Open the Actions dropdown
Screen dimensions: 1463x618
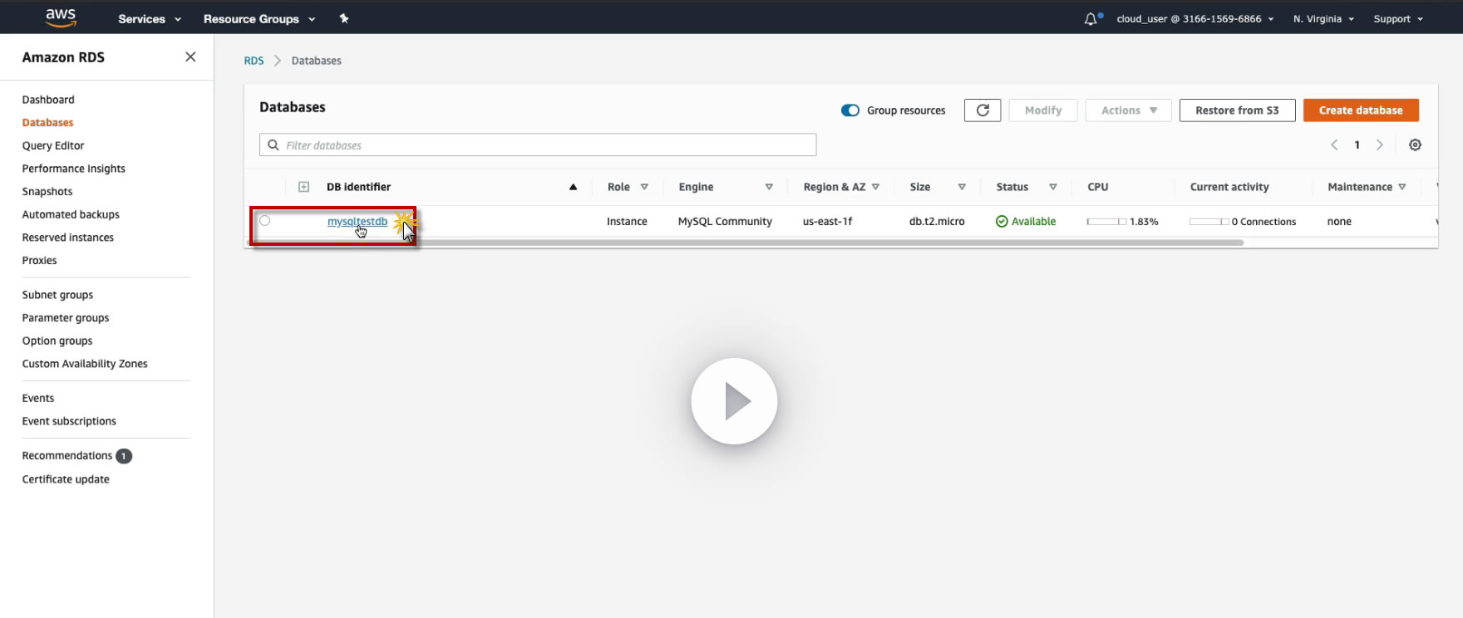[1128, 110]
